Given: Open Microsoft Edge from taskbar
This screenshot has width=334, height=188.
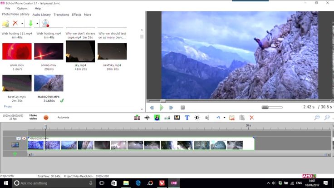Looking at the screenshot, I should tap(138, 183).
